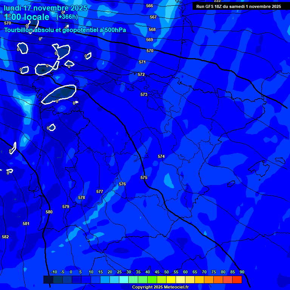Pick the darkest navy swatch at legend's left end

[x=48, y=279]
